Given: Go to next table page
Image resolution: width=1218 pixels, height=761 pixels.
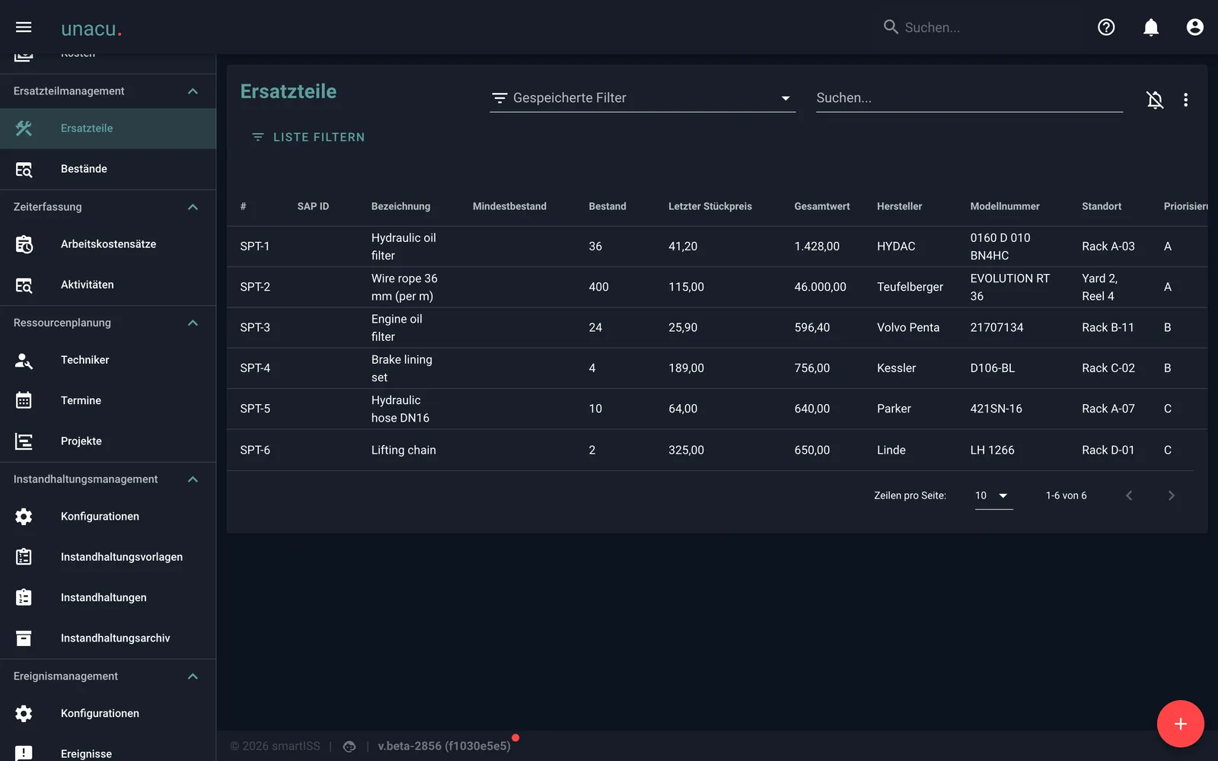Looking at the screenshot, I should click(1171, 495).
